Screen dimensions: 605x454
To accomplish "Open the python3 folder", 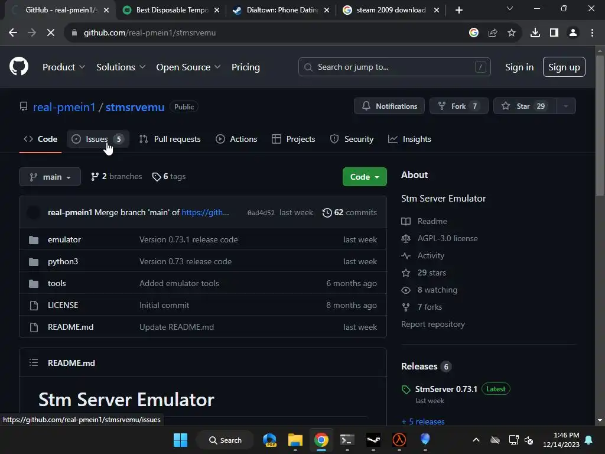I will [x=63, y=261].
